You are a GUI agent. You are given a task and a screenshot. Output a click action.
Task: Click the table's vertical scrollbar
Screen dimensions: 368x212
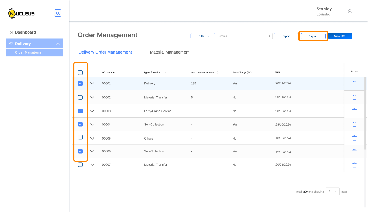(x=365, y=113)
